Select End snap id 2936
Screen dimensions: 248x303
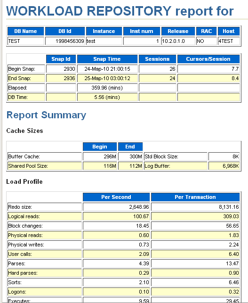(x=61, y=78)
